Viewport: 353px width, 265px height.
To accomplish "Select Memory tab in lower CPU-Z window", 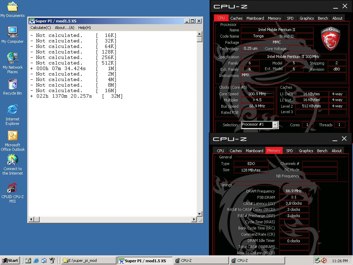I will point(274,150).
